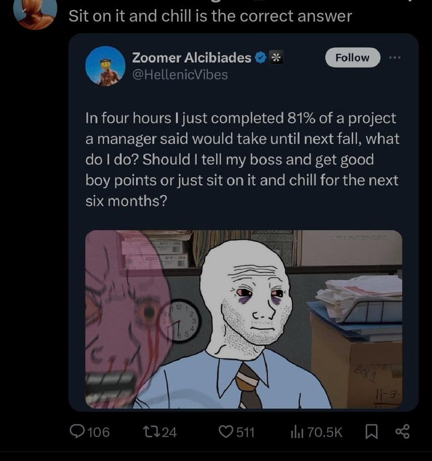
Task: Click the 70.5K view count
Action: pyautogui.click(x=324, y=432)
